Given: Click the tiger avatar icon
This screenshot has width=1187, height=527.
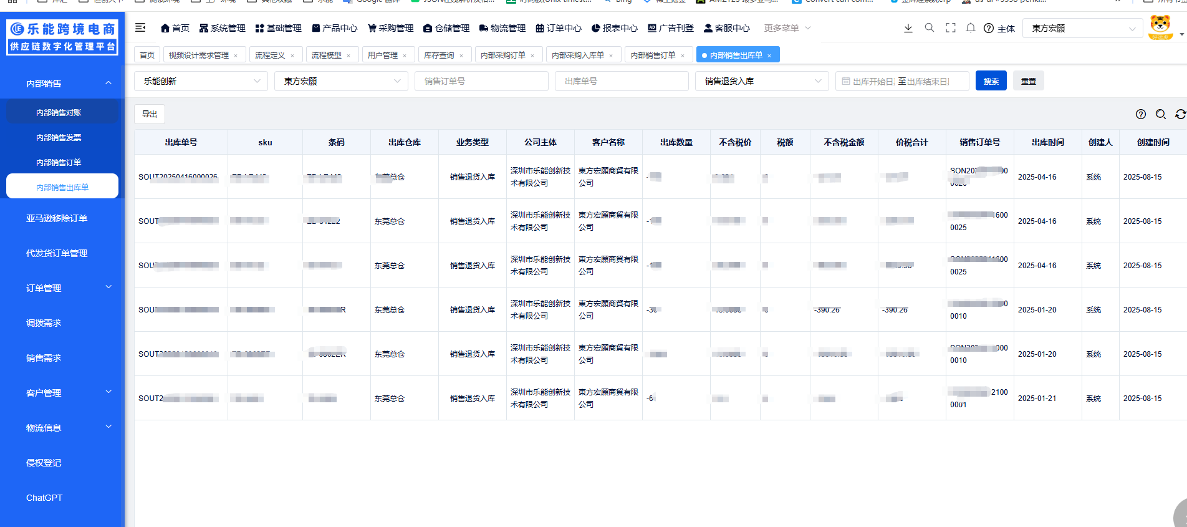Looking at the screenshot, I should click(1160, 27).
